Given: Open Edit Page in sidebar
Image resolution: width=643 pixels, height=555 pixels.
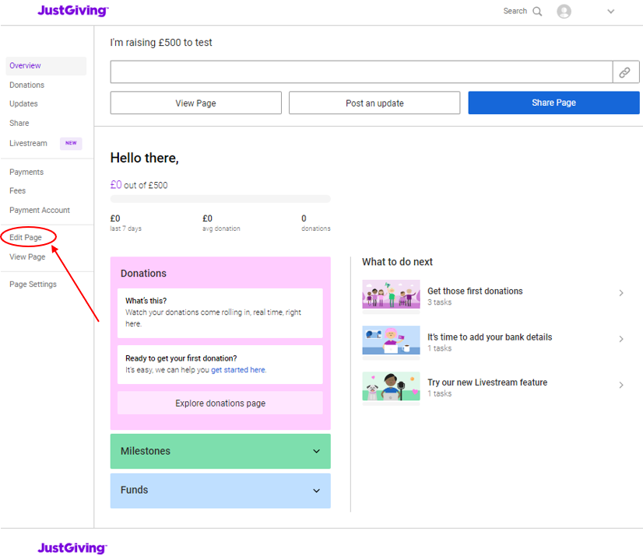Looking at the screenshot, I should point(26,238).
